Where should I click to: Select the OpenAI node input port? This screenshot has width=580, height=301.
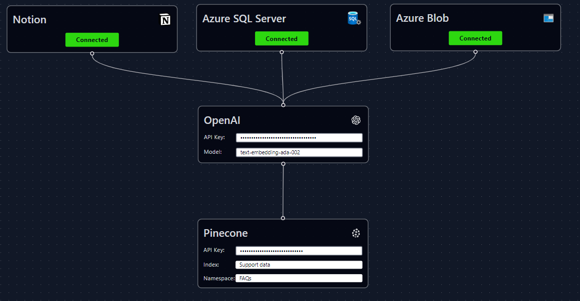[283, 105]
